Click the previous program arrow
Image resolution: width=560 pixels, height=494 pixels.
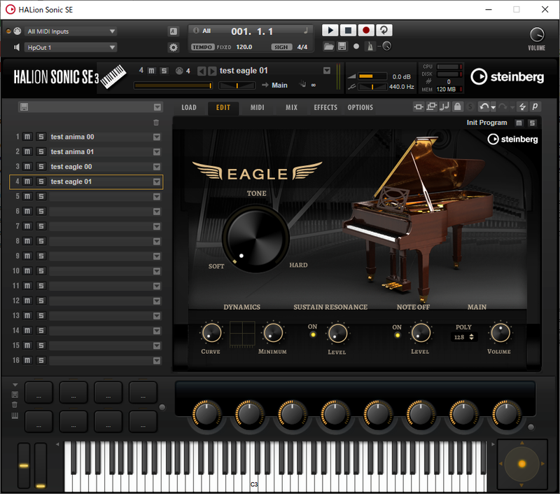202,71
